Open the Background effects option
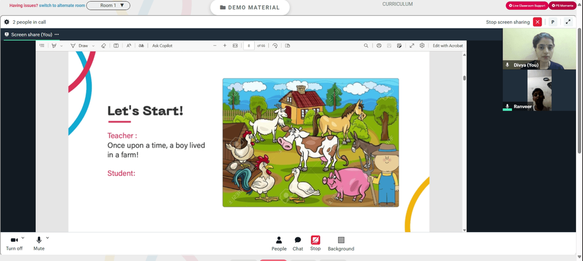 pyautogui.click(x=341, y=244)
